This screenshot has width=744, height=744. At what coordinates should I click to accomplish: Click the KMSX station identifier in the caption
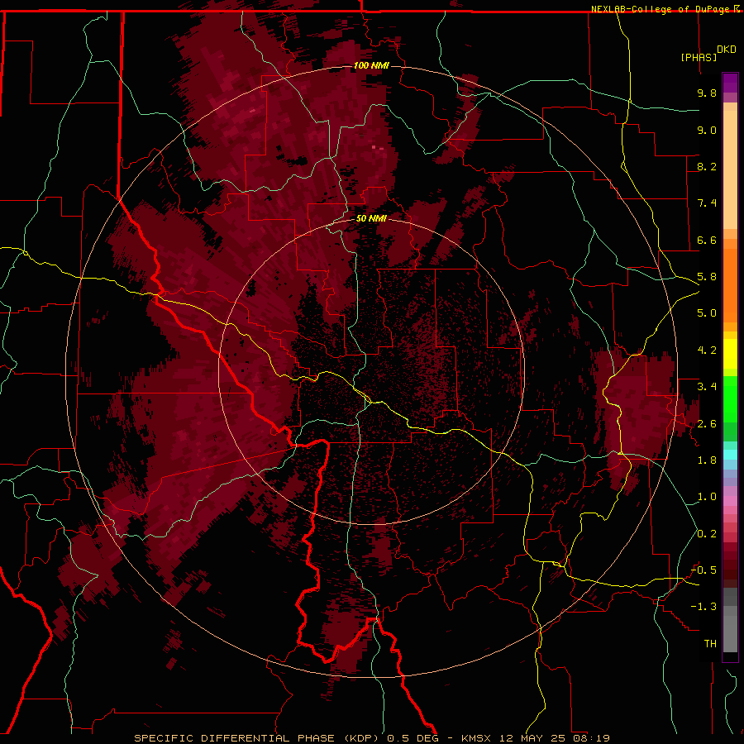(x=475, y=738)
